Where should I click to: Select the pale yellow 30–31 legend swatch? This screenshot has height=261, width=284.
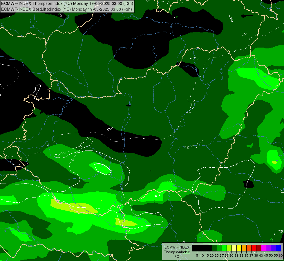[234, 248]
